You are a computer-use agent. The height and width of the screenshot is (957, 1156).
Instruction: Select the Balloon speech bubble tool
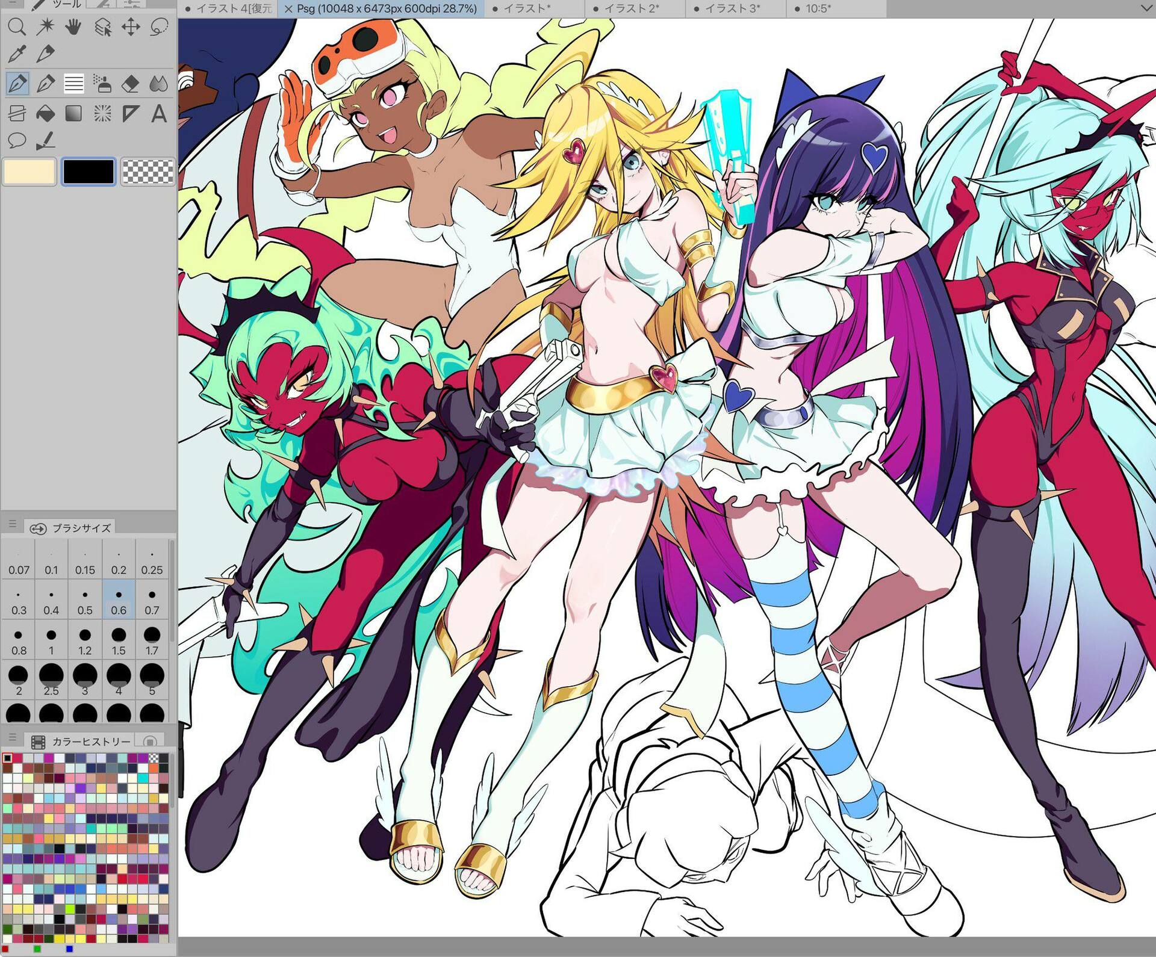pos(16,141)
